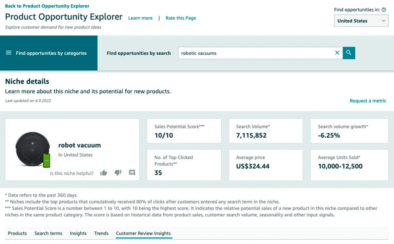Screen dimensions: 394x244
Task: Open the United States marketplace dropdown
Action: (361, 21)
